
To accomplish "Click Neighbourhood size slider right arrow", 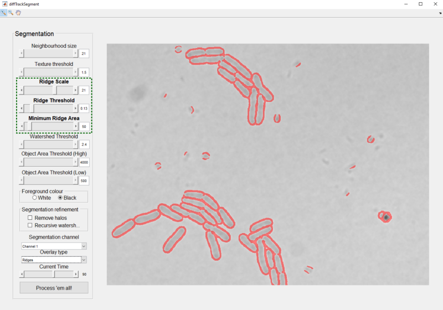I will [x=75, y=53].
